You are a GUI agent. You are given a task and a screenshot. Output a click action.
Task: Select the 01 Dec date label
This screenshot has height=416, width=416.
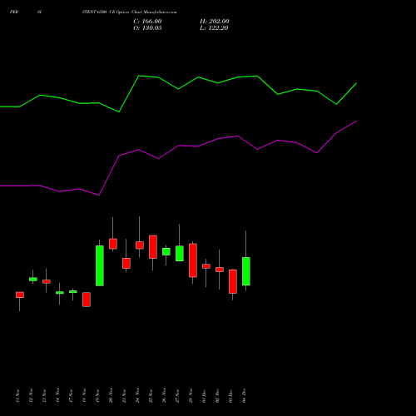pos(204,395)
